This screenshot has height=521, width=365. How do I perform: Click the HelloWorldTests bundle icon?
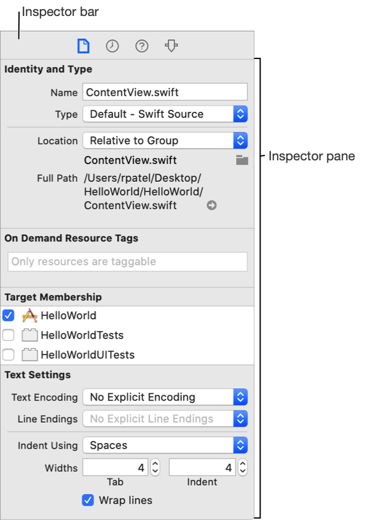point(29,335)
